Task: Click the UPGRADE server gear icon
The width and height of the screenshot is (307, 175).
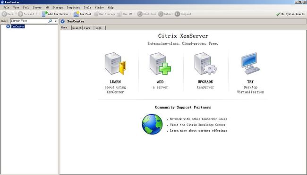Action: click(x=205, y=64)
